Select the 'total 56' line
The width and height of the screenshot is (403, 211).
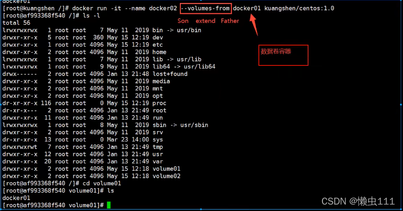pyautogui.click(x=16, y=23)
